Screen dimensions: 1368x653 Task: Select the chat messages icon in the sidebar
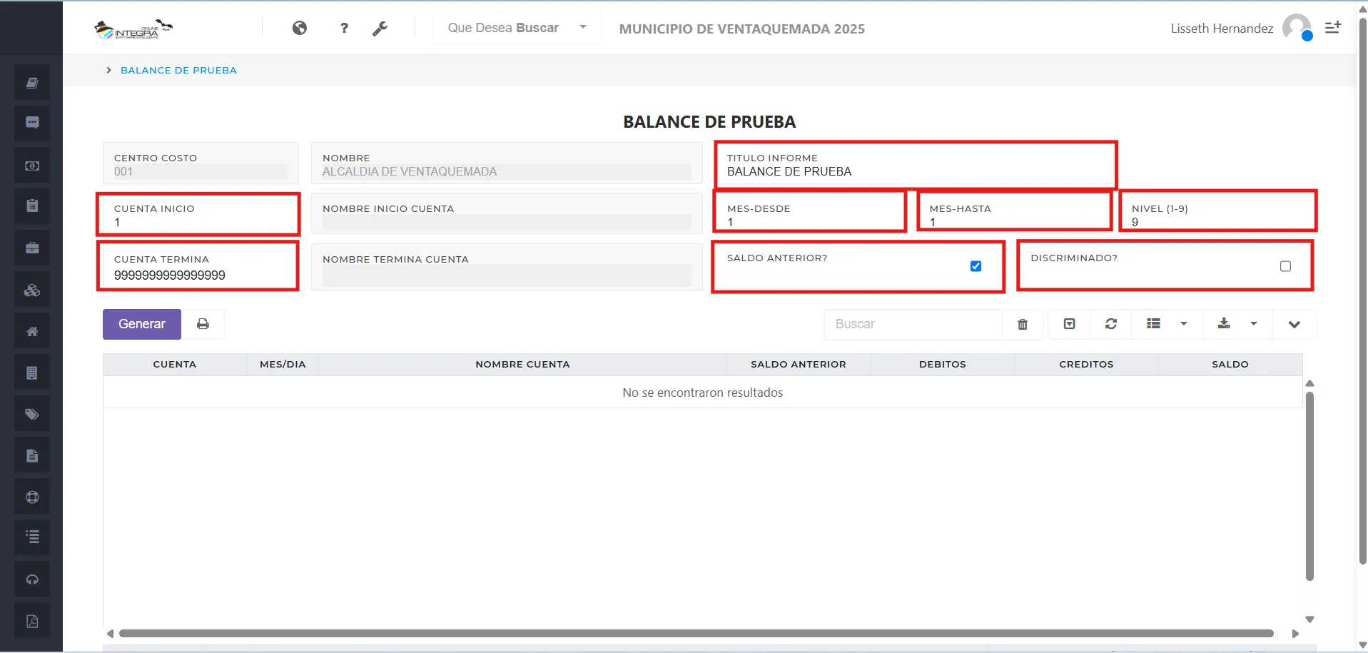(x=31, y=123)
